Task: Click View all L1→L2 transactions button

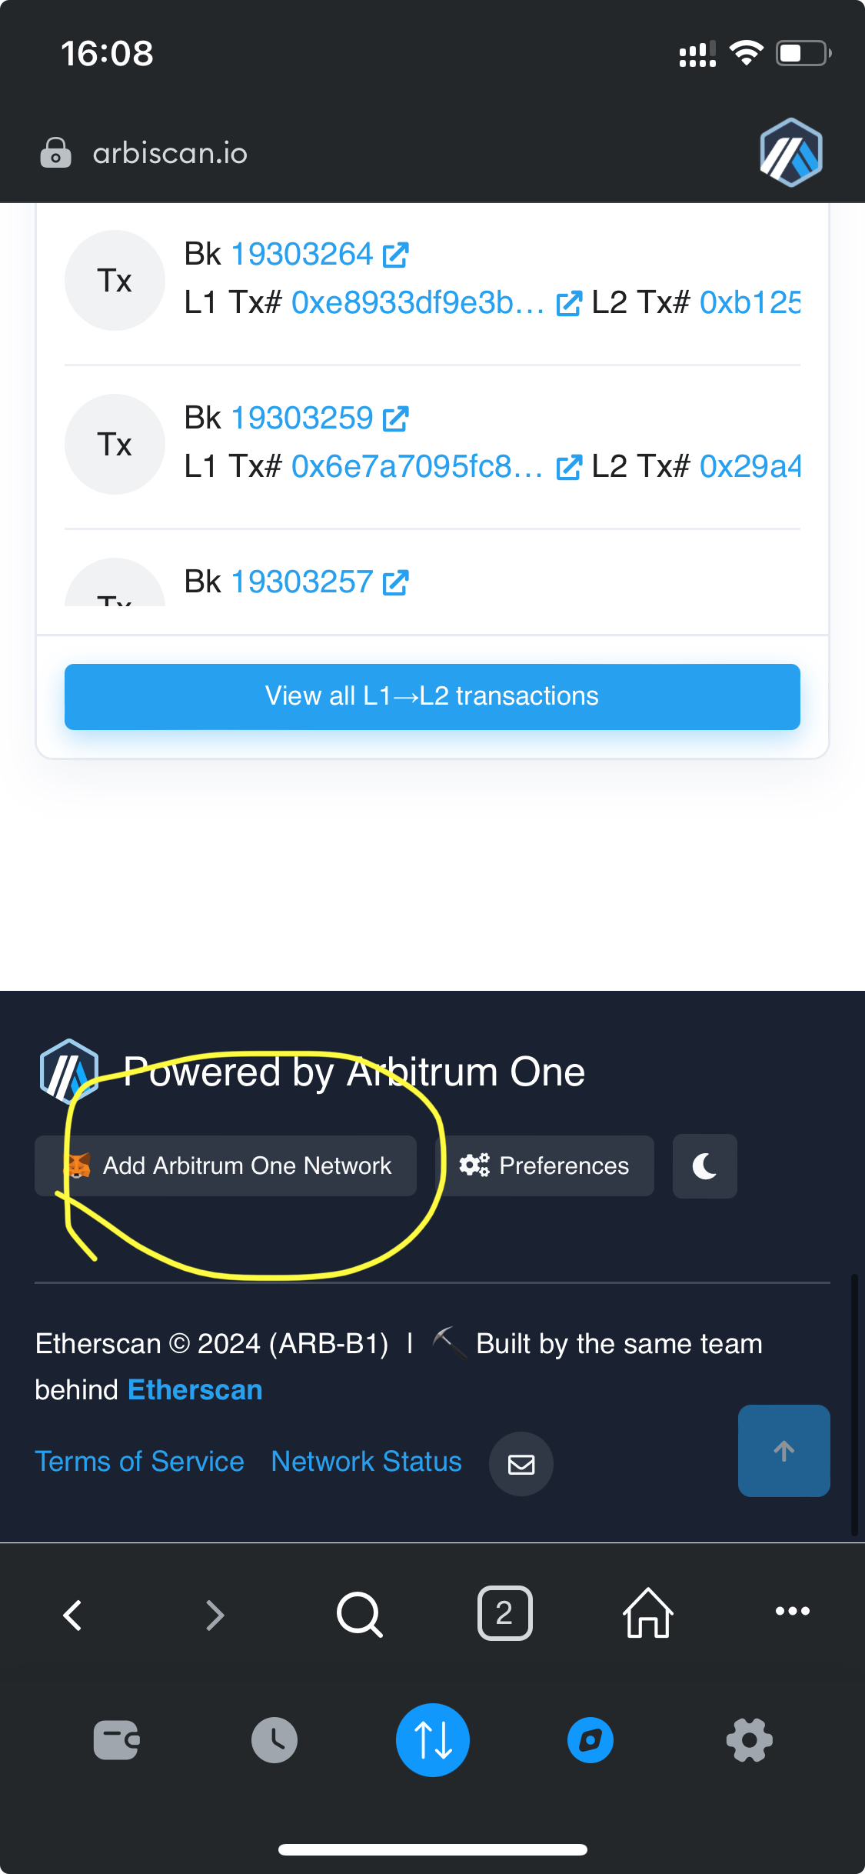Action: 432,696
